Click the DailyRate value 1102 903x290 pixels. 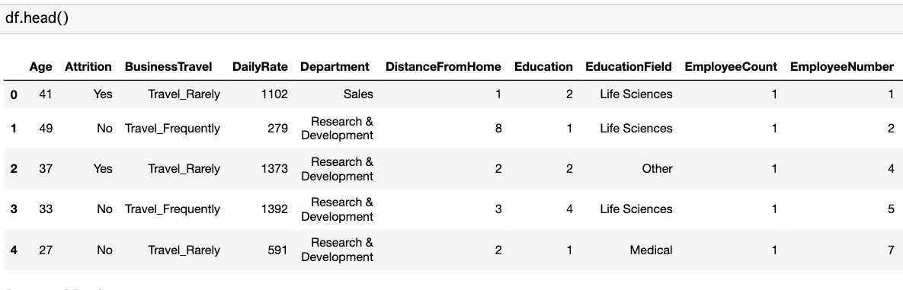(x=274, y=94)
